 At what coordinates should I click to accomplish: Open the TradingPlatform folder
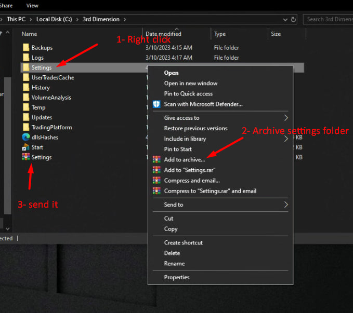pos(51,127)
